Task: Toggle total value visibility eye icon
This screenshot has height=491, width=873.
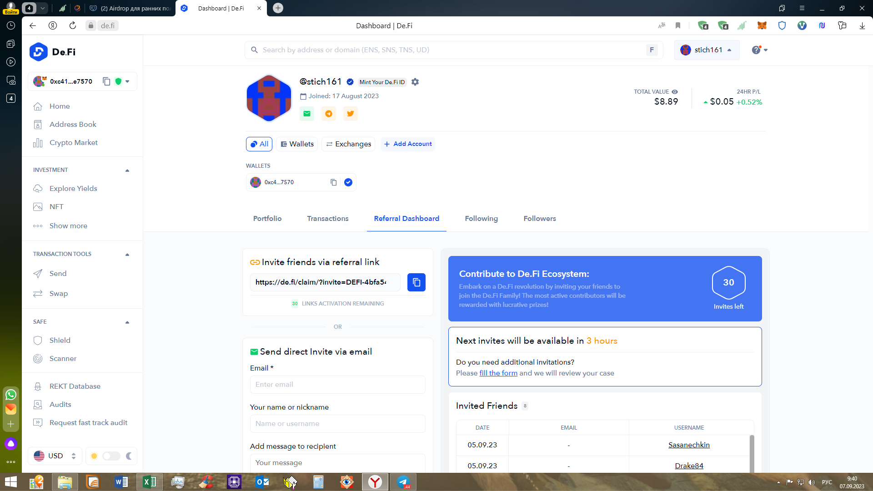Action: (x=675, y=92)
